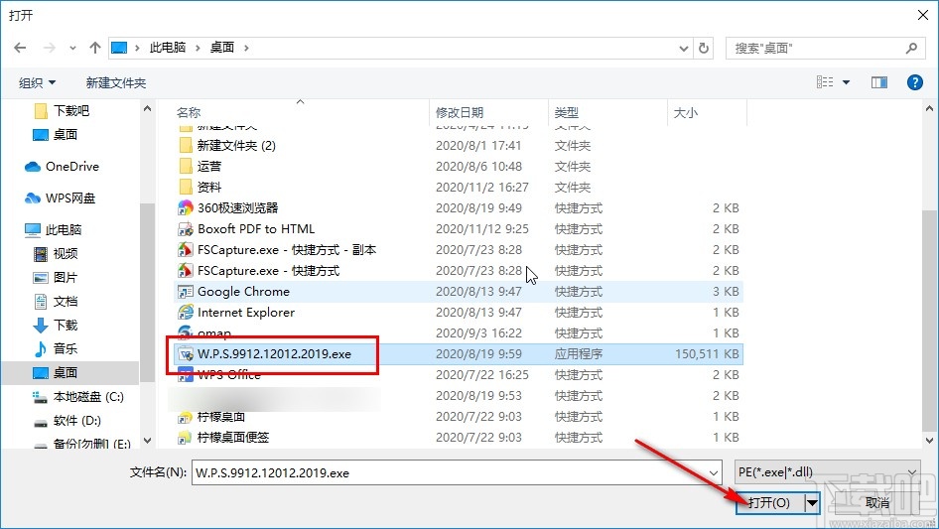Select WPS网盘 in navigation pane

click(x=61, y=198)
